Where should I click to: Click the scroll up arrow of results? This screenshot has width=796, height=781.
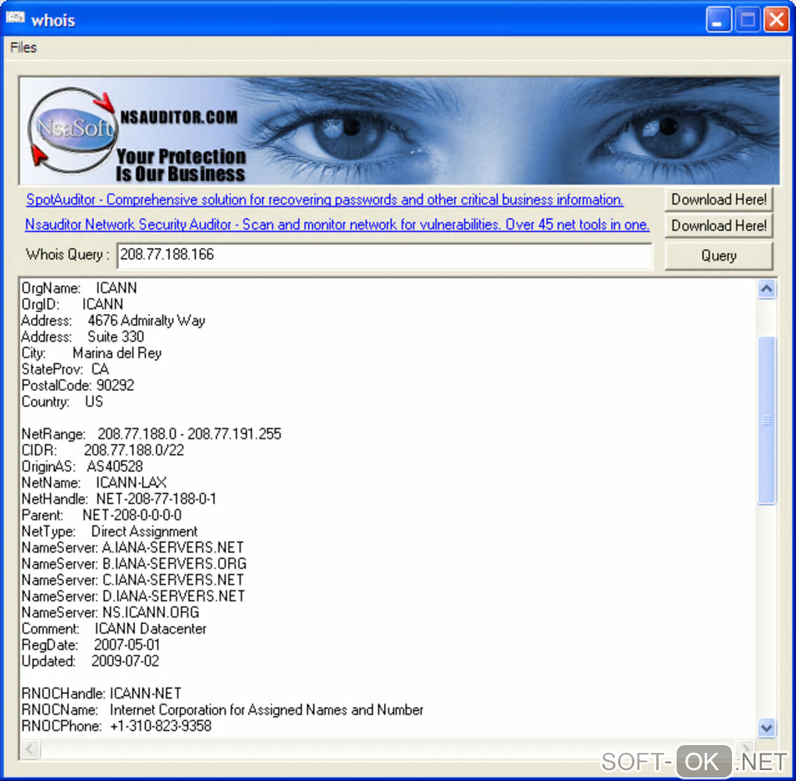tap(766, 289)
